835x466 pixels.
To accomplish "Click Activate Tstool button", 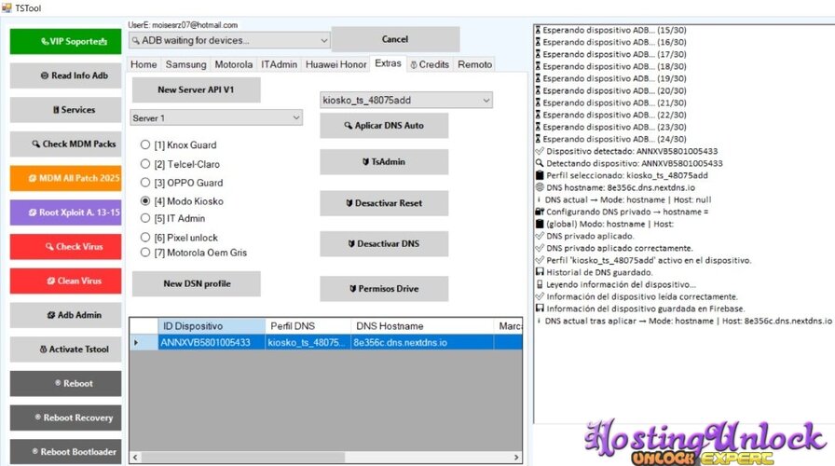I will tap(65, 349).
